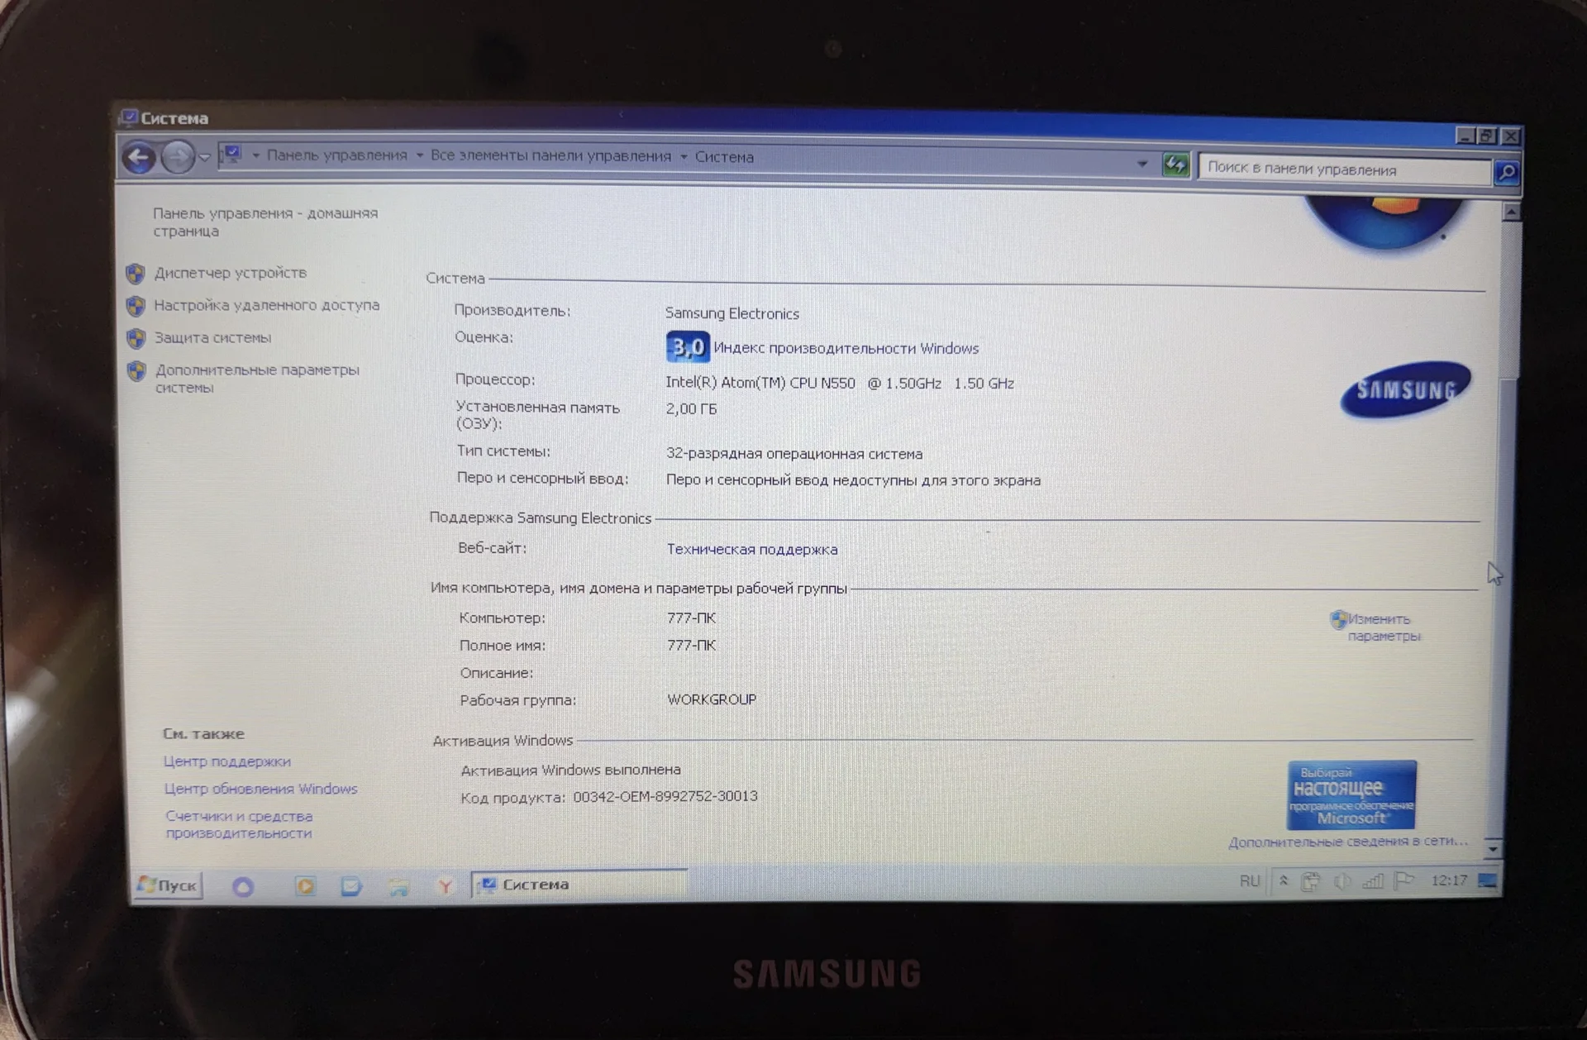
Task: Expand arrow before 'Все элементы панели управления'
Action: (x=419, y=155)
